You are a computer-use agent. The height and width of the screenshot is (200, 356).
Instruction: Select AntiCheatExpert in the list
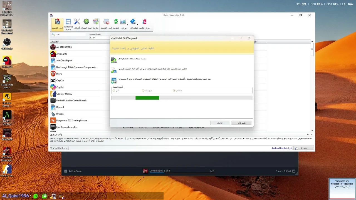coord(80,61)
